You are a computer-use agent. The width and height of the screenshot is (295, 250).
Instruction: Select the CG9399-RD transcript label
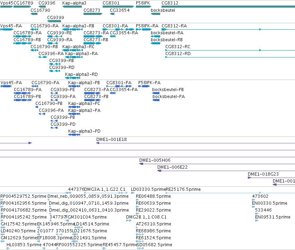pos(62,68)
